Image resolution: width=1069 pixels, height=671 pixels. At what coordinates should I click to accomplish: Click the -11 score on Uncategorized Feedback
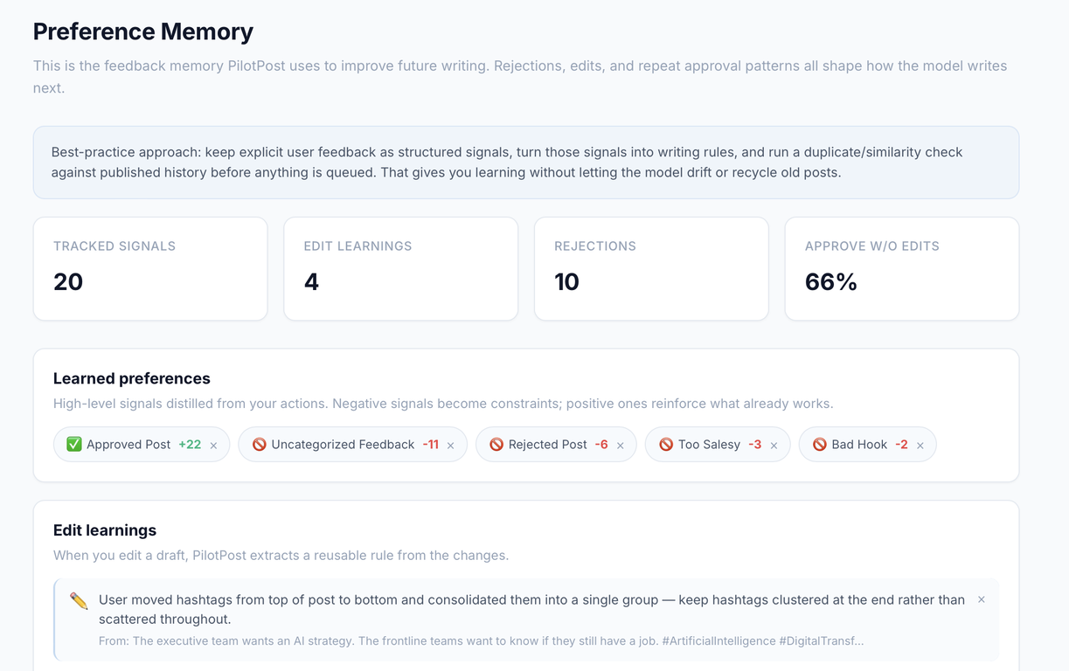coord(430,445)
